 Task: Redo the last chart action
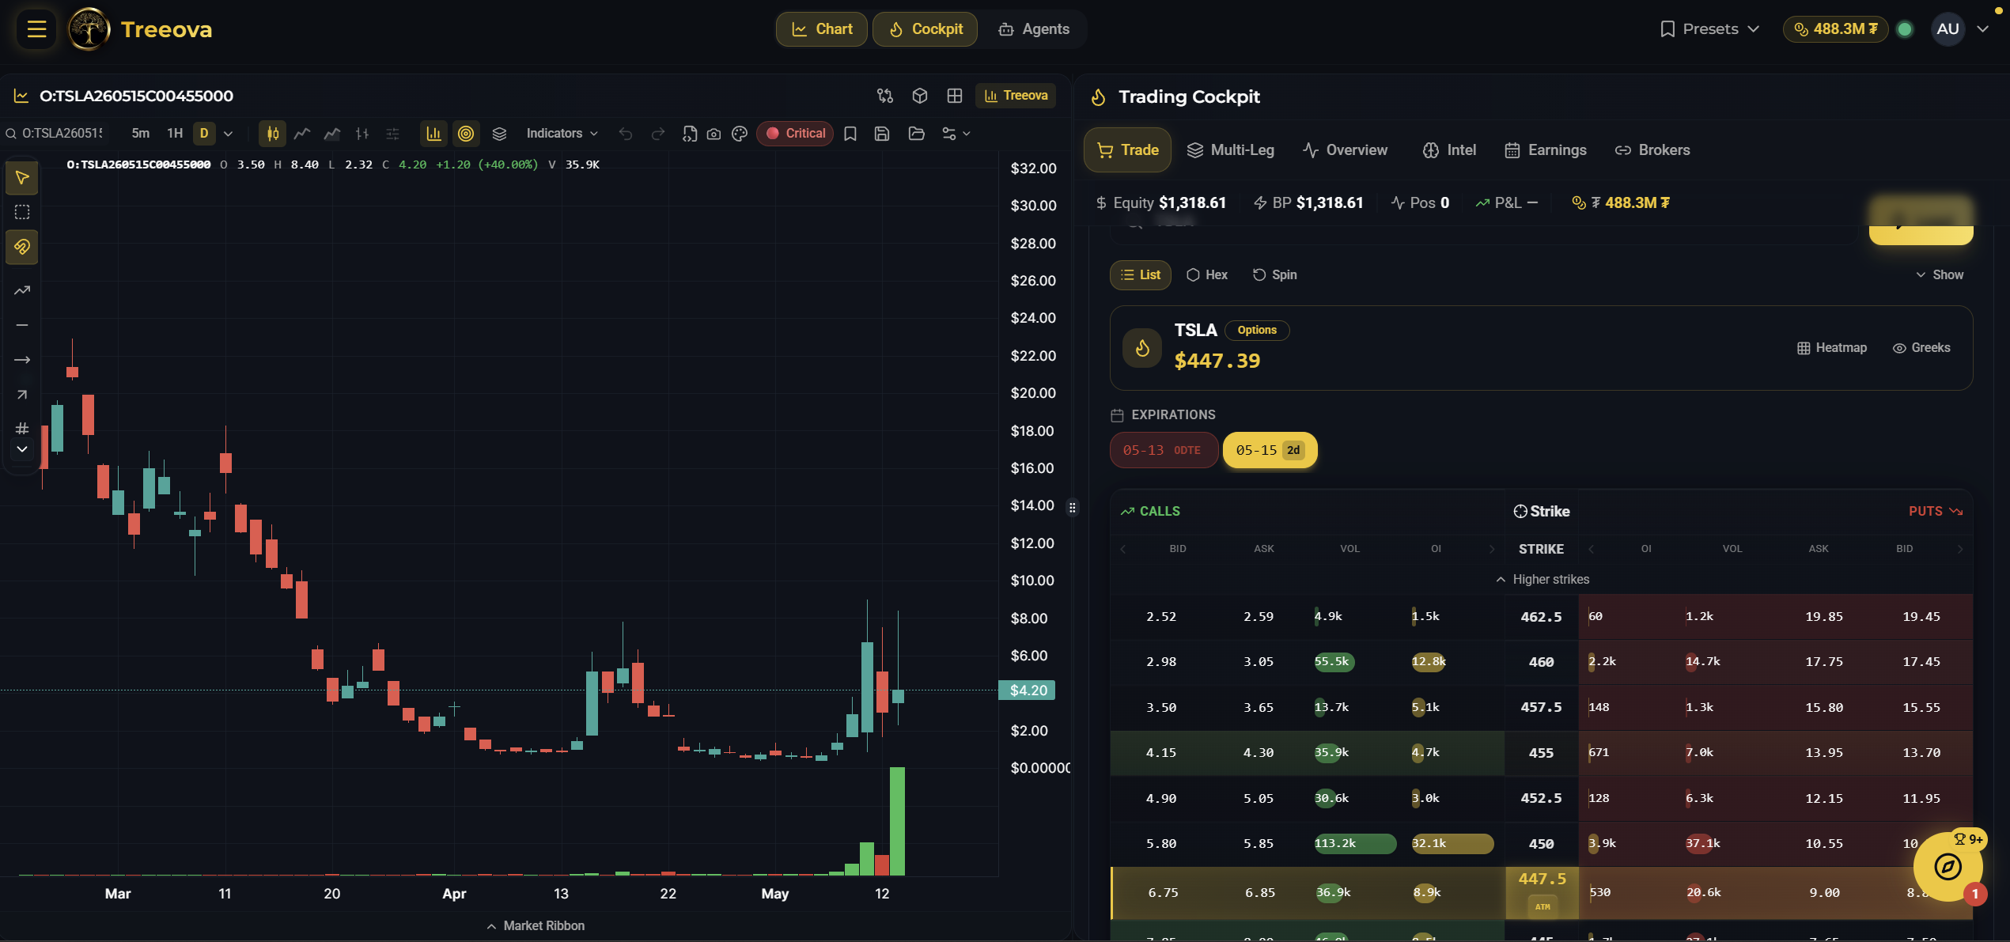pos(657,134)
